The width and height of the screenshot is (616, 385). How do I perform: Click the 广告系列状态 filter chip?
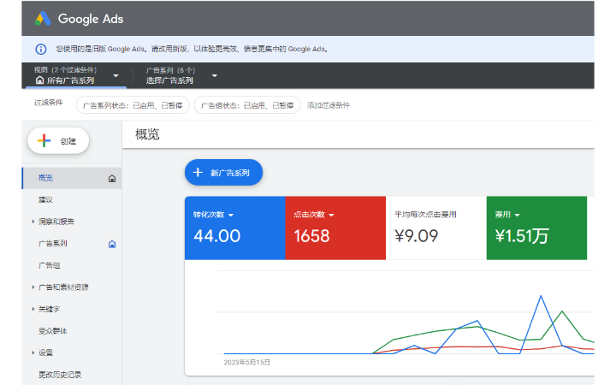[133, 105]
